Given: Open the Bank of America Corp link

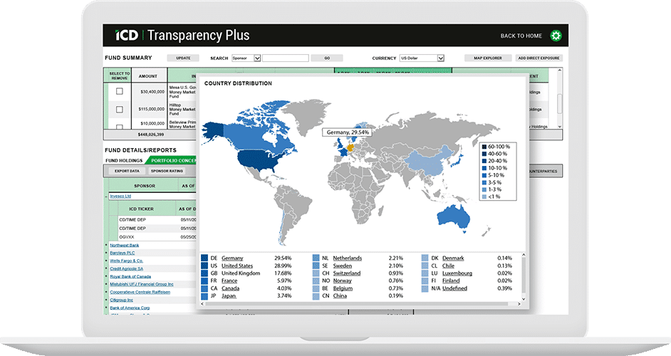Looking at the screenshot, I should [x=130, y=308].
